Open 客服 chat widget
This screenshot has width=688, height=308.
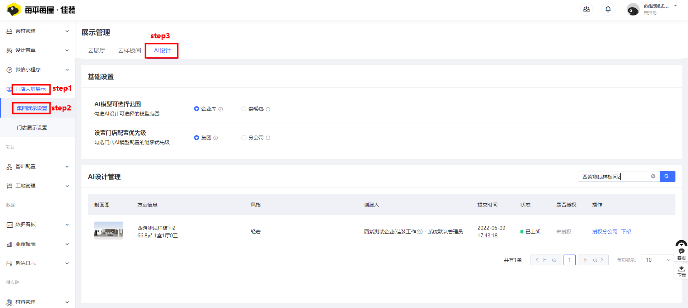(681, 254)
